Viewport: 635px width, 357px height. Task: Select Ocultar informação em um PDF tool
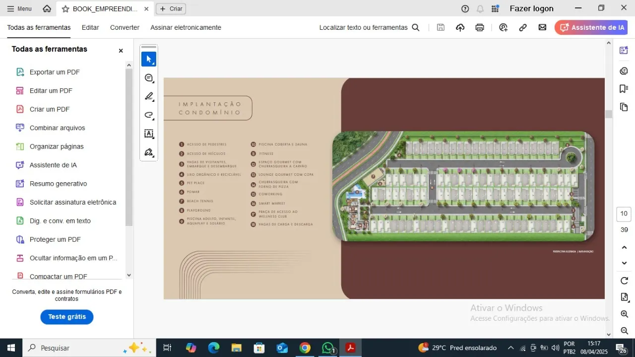click(73, 258)
